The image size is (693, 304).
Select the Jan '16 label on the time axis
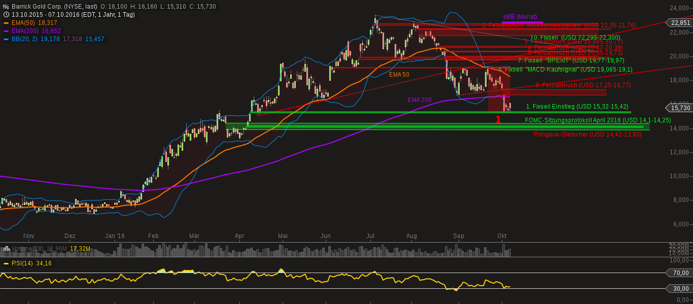(x=115, y=236)
